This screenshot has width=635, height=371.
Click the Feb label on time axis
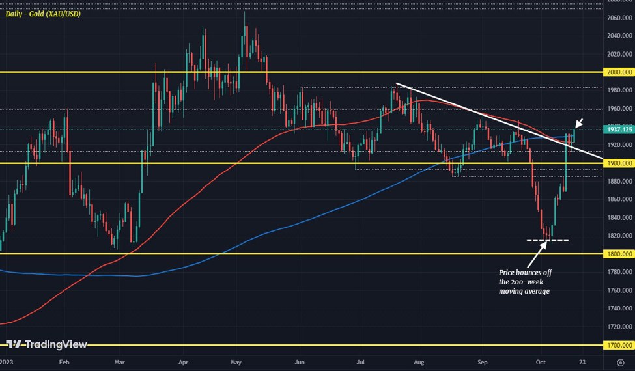pyautogui.click(x=64, y=362)
